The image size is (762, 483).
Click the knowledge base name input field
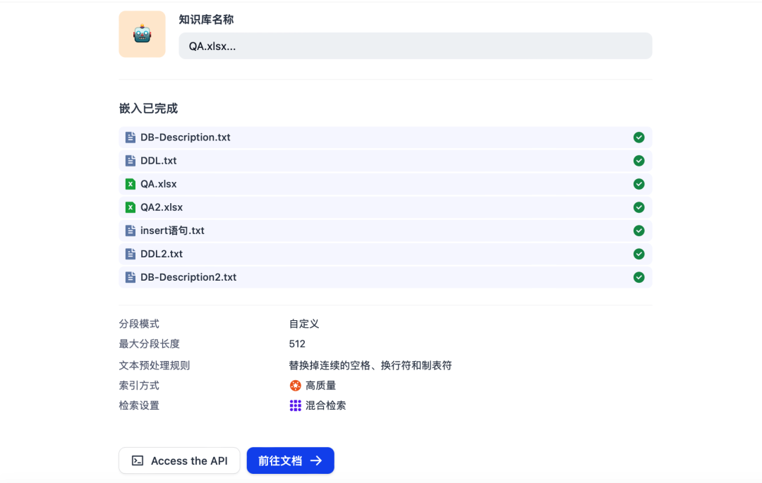pos(415,45)
